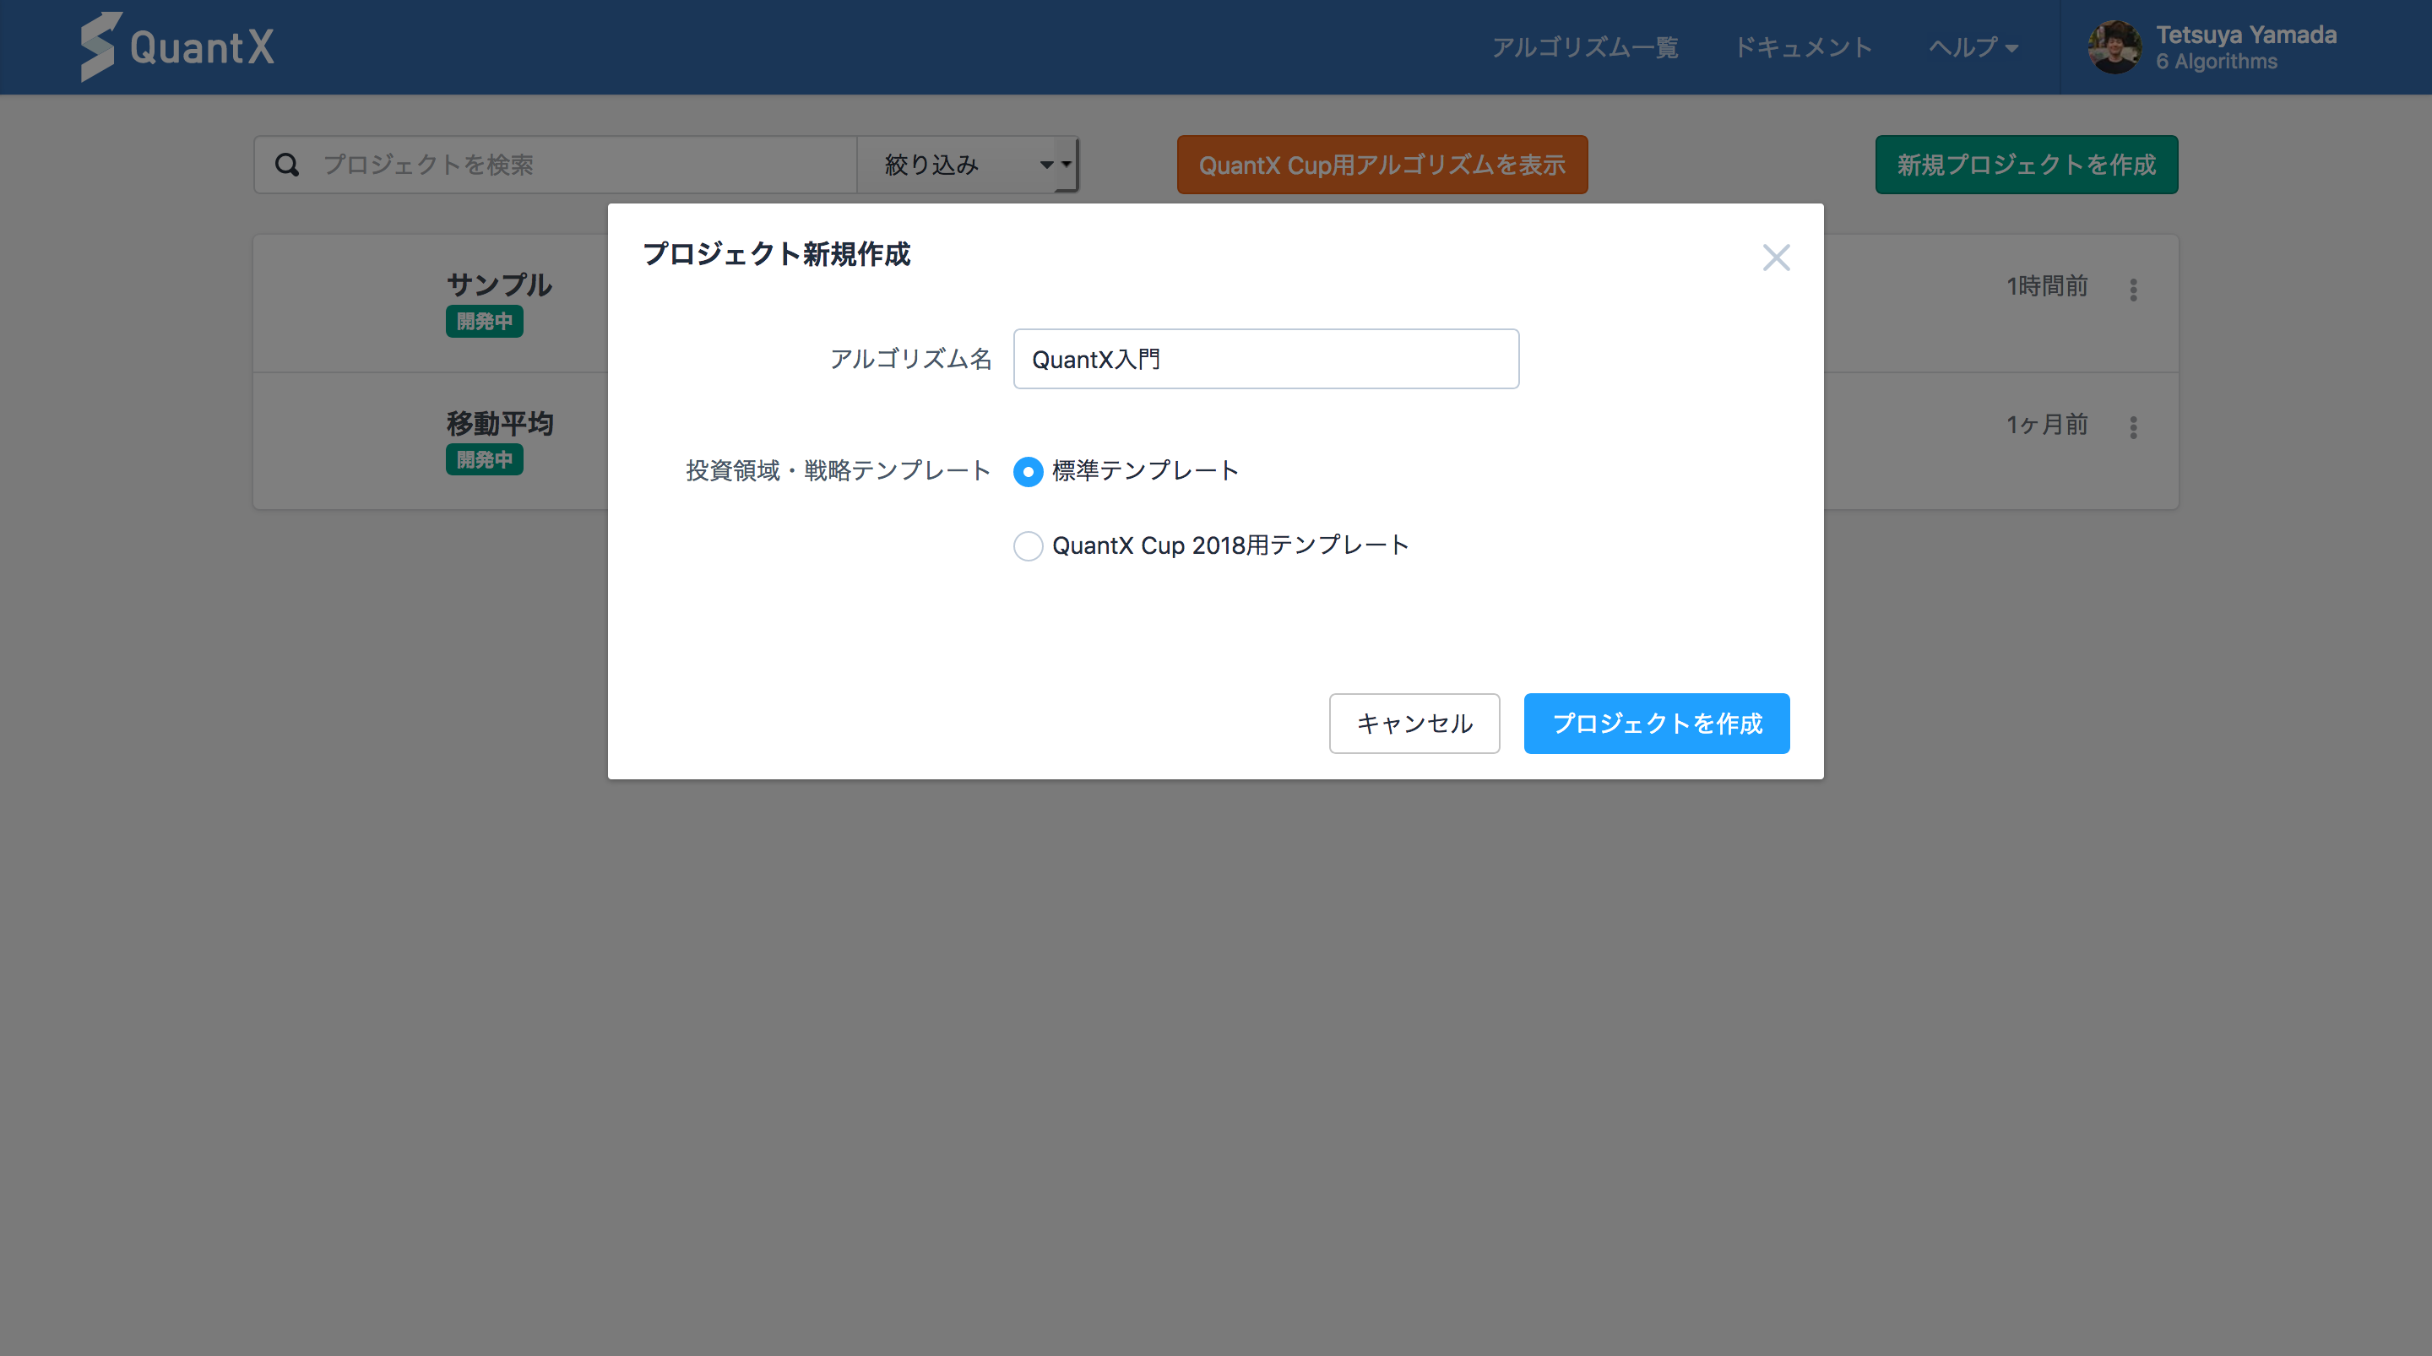The height and width of the screenshot is (1356, 2432).
Task: Open the ヘルプ dropdown menu
Action: [1973, 47]
